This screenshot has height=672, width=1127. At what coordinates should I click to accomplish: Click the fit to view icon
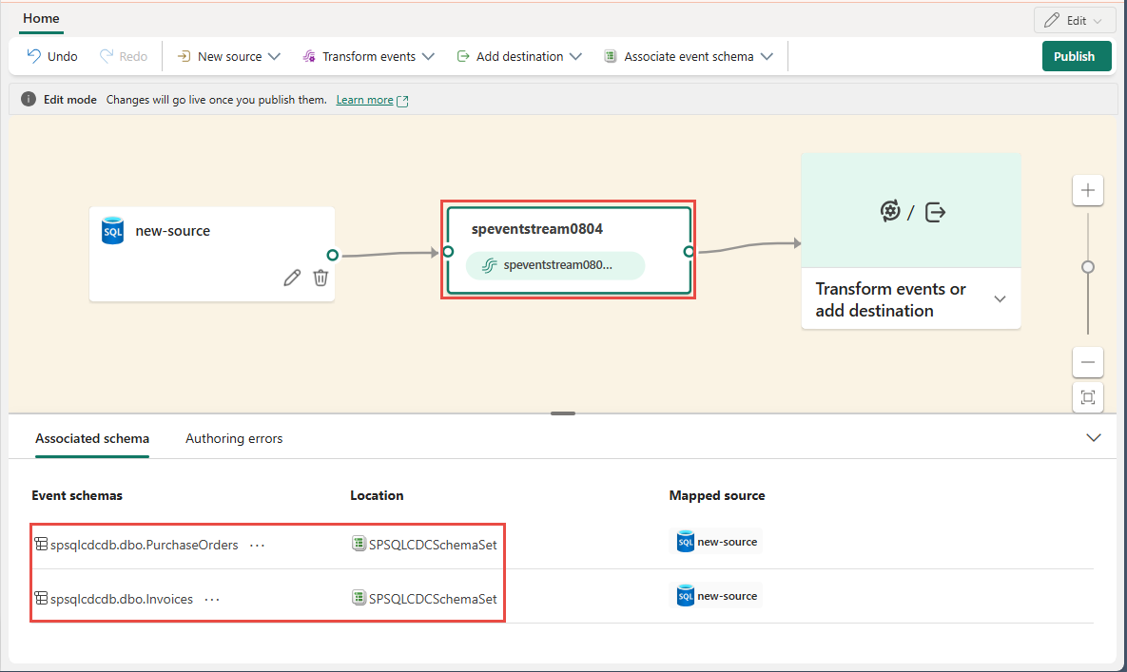click(x=1088, y=397)
